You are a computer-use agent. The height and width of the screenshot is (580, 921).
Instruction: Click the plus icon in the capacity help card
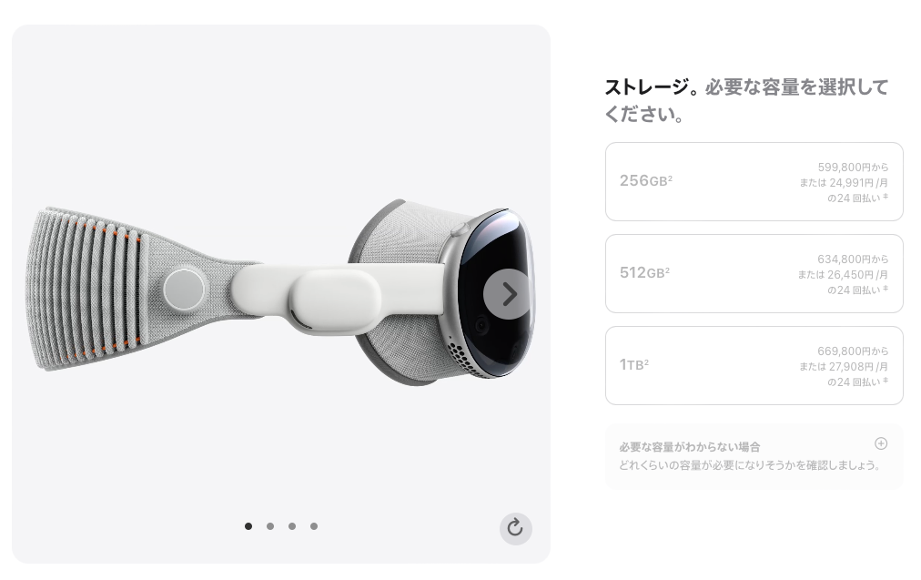point(880,443)
